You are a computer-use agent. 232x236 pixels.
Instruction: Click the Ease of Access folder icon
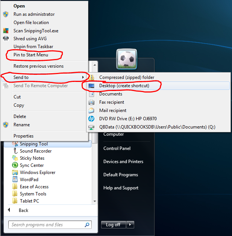point(15,187)
